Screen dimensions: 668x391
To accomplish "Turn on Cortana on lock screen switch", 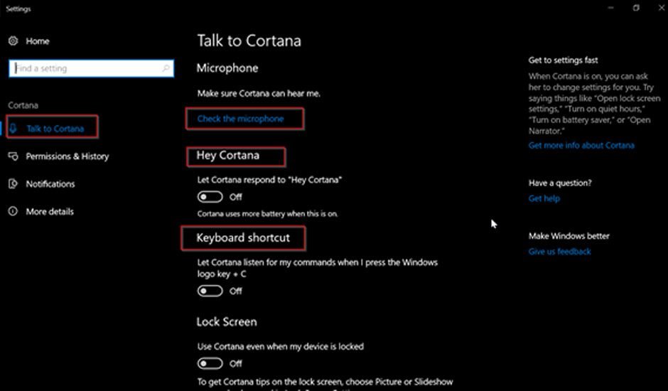I will click(x=210, y=363).
